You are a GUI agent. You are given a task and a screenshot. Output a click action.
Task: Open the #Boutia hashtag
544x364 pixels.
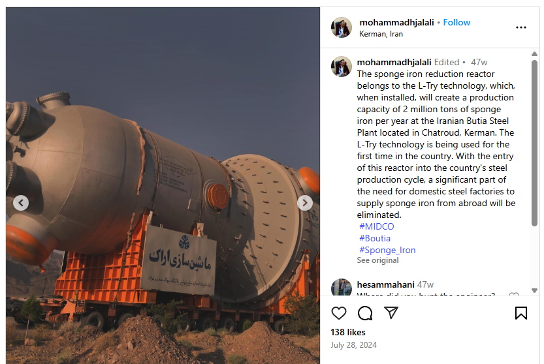(375, 238)
